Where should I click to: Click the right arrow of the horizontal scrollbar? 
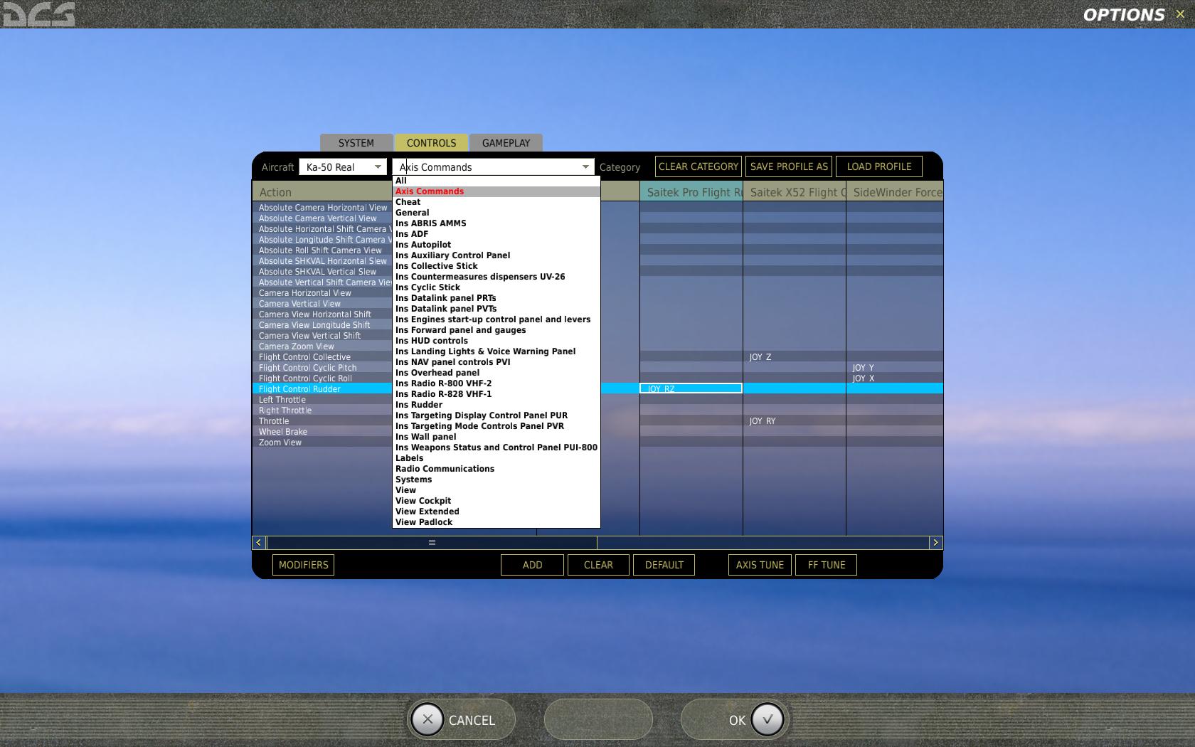(935, 542)
